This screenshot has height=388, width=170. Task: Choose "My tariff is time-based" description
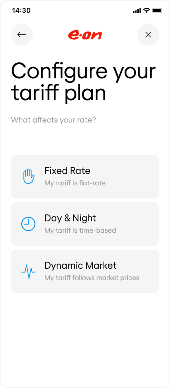80,230
